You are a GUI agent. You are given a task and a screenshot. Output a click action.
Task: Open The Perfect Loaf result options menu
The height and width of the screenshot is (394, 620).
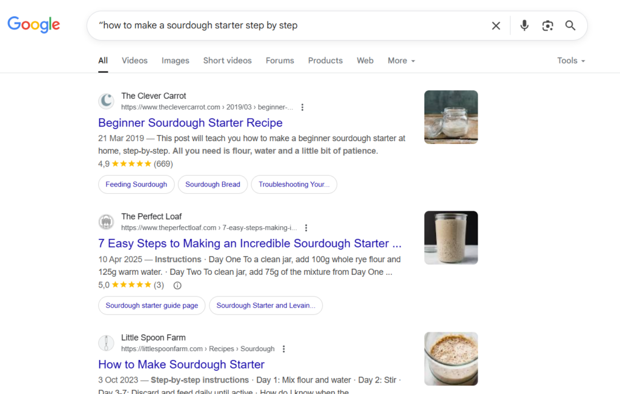(306, 228)
